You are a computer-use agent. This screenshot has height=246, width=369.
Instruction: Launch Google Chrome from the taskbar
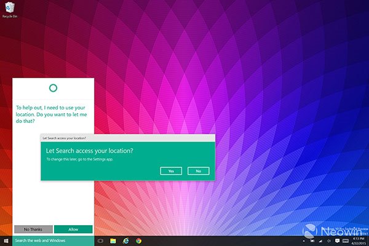138,241
